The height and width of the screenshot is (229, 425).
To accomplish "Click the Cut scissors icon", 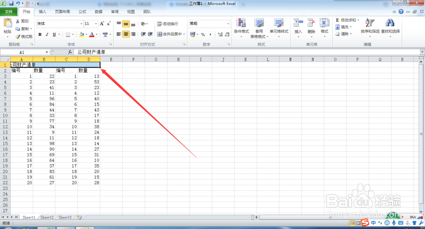I will (17, 21).
